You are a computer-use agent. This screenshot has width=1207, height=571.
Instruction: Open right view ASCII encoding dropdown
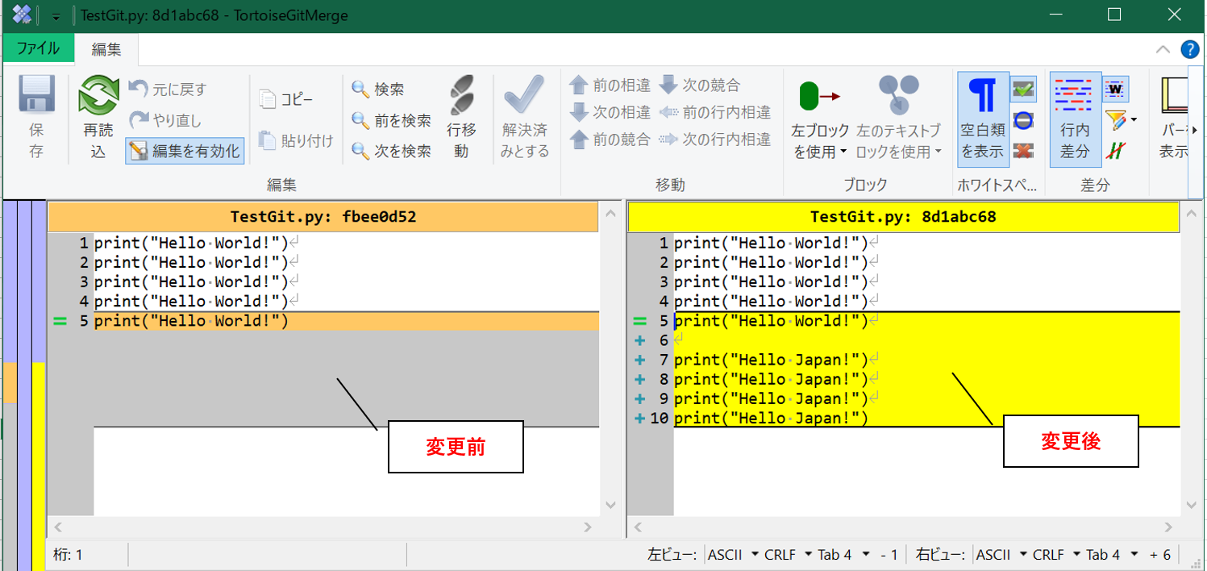1001,555
